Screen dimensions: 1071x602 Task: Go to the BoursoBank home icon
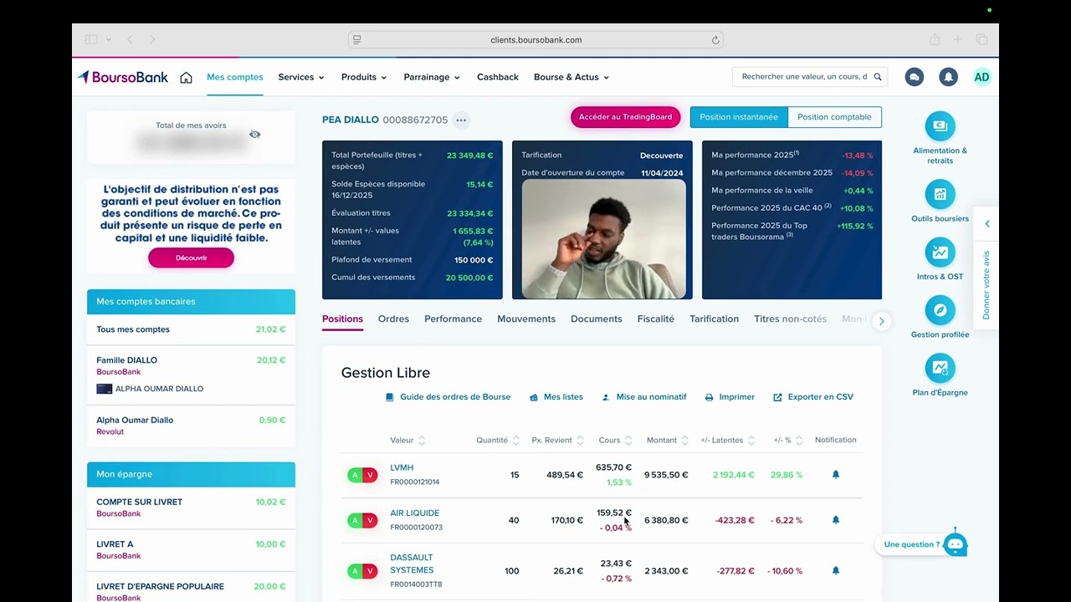tap(186, 77)
